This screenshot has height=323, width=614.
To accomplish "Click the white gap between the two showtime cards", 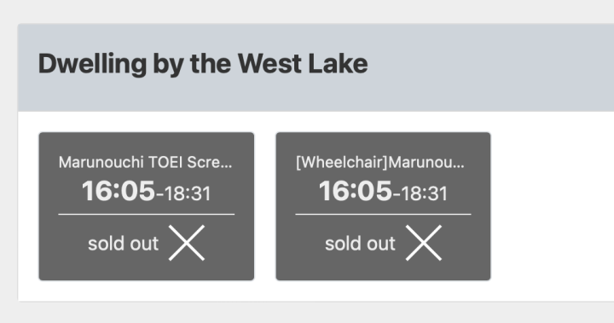I will (x=265, y=206).
